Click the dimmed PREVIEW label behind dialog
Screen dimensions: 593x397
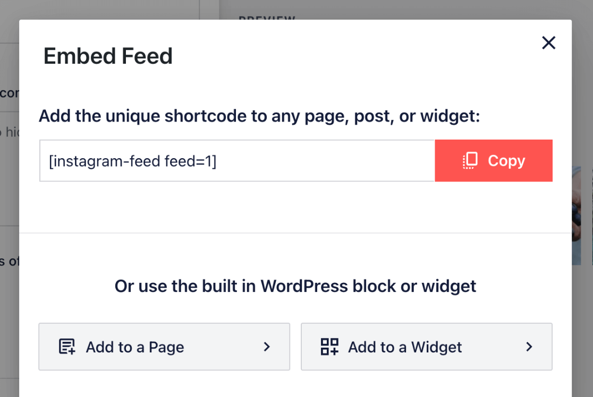point(267,17)
